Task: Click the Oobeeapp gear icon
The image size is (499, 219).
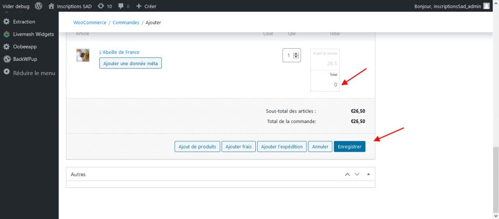Action: pyautogui.click(x=6, y=46)
